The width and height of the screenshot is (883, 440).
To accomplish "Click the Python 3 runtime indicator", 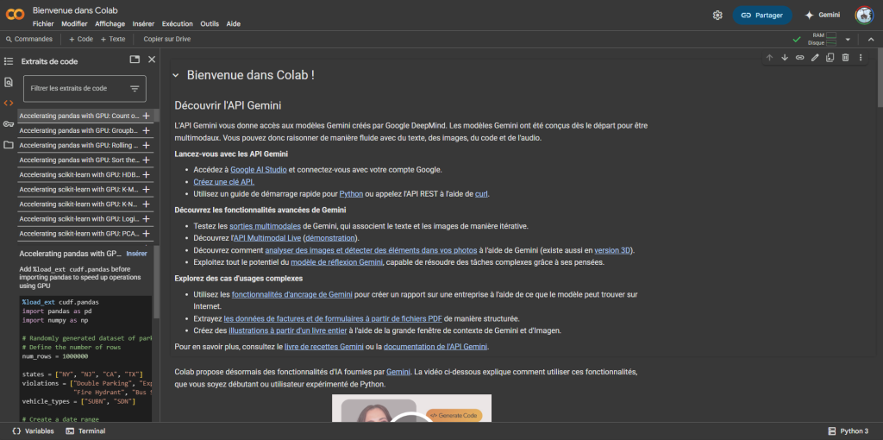I will coord(849,431).
